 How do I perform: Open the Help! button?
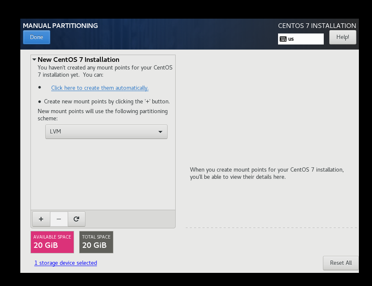pyautogui.click(x=342, y=37)
